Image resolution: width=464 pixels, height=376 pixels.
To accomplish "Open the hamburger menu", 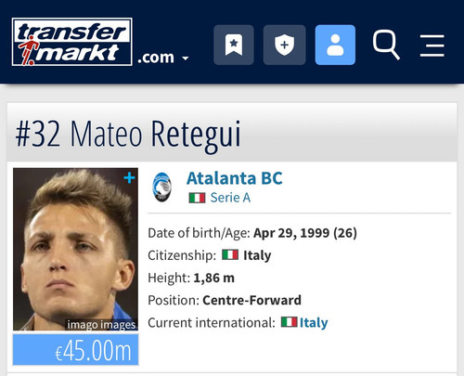I will point(432,45).
